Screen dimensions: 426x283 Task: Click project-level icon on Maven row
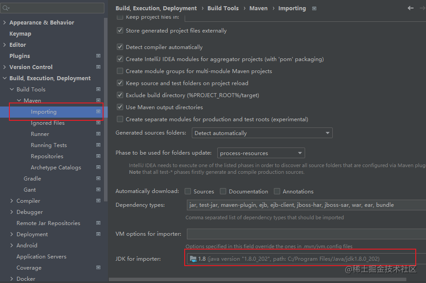point(98,100)
